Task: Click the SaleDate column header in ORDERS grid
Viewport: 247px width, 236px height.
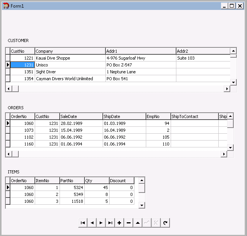Action: [x=81, y=116]
